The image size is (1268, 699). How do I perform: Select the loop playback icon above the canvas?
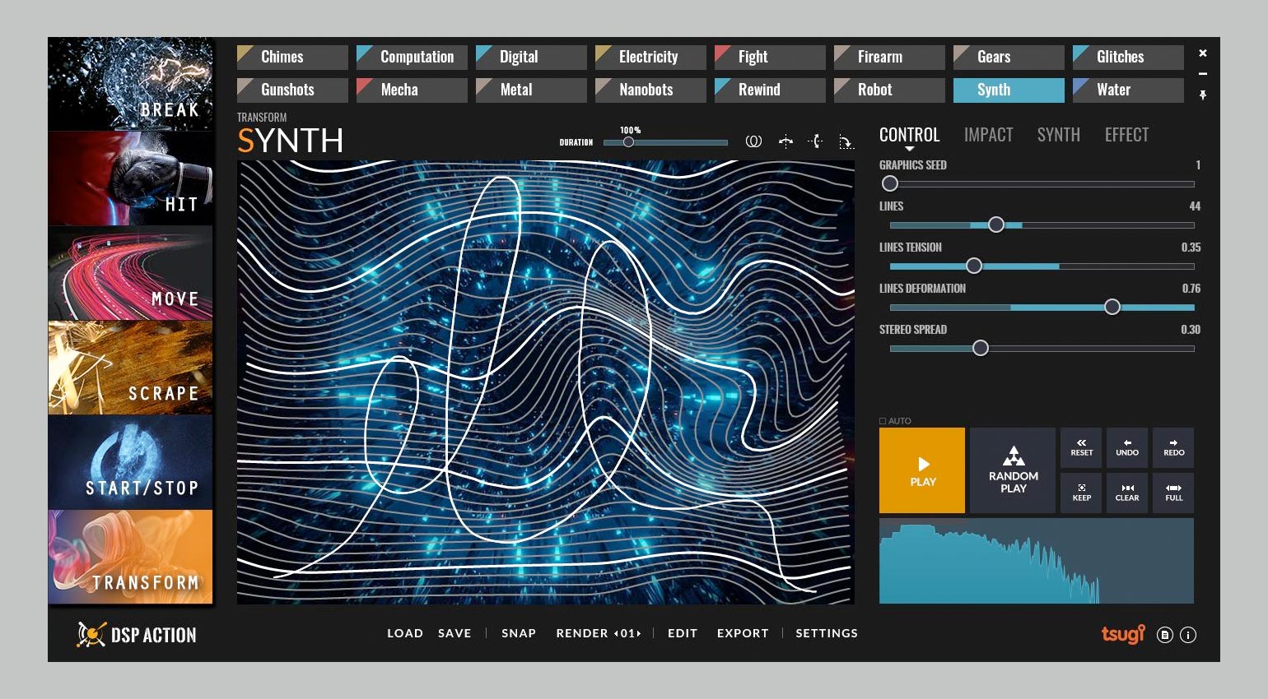(754, 141)
